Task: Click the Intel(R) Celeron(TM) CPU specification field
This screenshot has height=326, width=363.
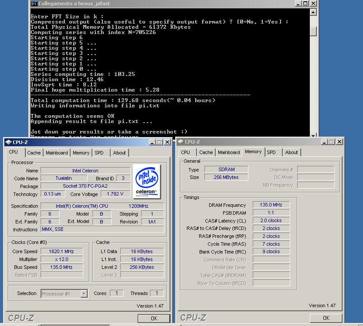Action: pyautogui.click(x=102, y=206)
